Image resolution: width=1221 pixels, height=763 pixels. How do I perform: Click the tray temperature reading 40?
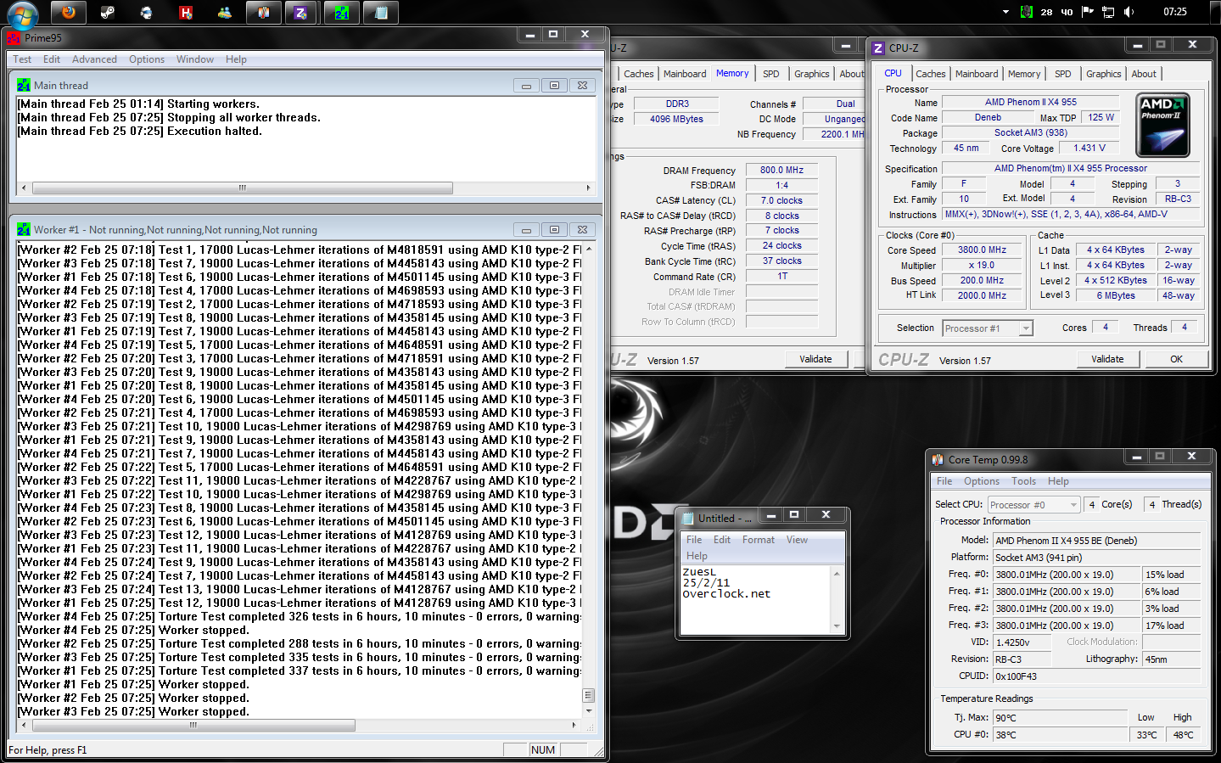point(1067,12)
